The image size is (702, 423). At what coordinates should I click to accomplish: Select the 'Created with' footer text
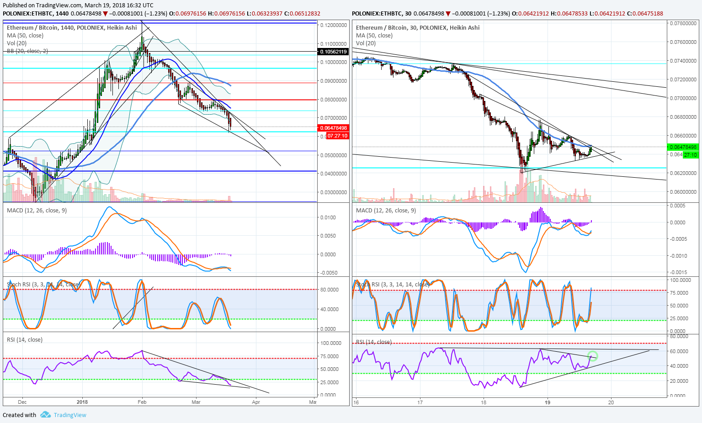[x=19, y=415]
